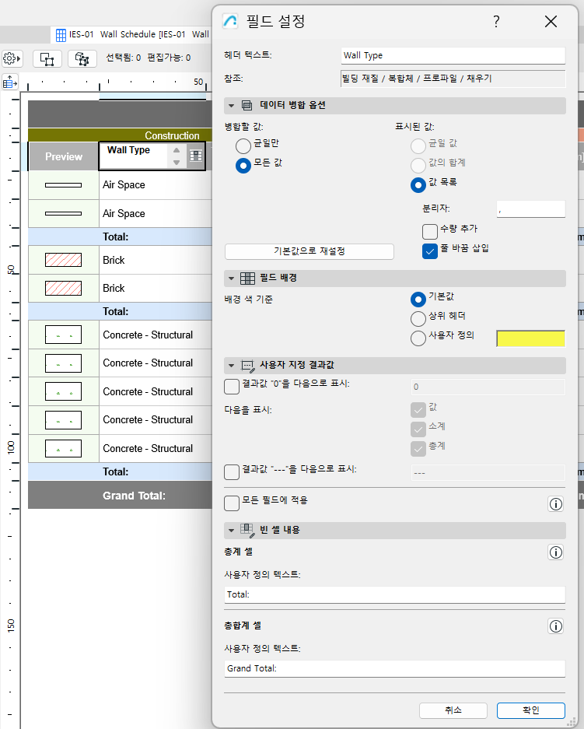Close the 필드 설정 dialog

551,21
